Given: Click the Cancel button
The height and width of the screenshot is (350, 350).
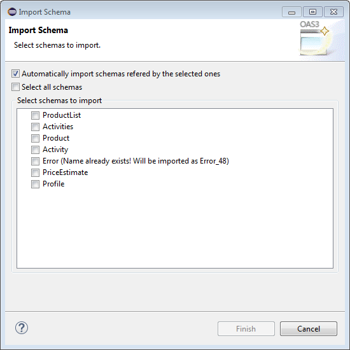Looking at the screenshot, I should [x=309, y=328].
